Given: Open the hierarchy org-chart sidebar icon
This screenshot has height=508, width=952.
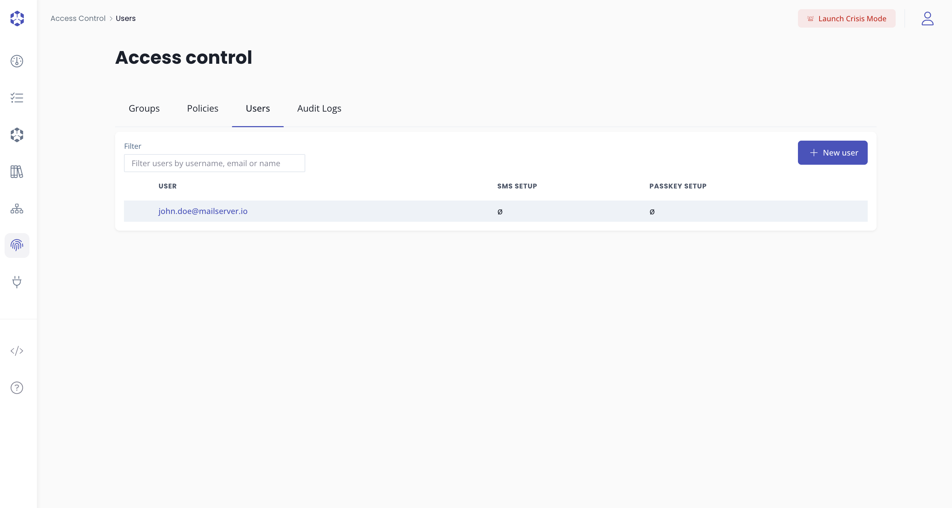Looking at the screenshot, I should click(x=17, y=209).
